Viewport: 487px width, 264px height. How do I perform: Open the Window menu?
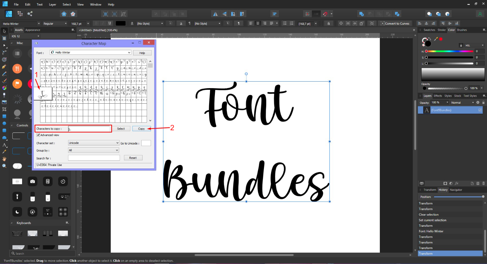tap(95, 5)
